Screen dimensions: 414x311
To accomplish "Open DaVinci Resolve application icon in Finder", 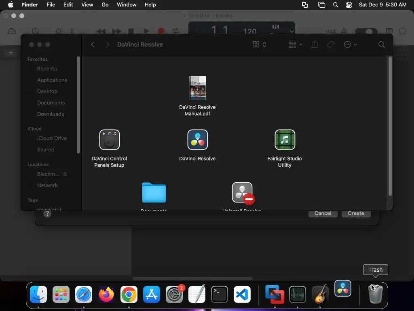I will click(197, 140).
